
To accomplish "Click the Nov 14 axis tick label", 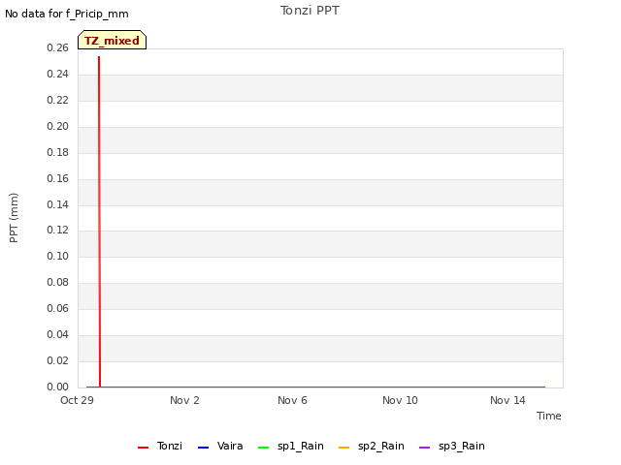I will [507, 400].
